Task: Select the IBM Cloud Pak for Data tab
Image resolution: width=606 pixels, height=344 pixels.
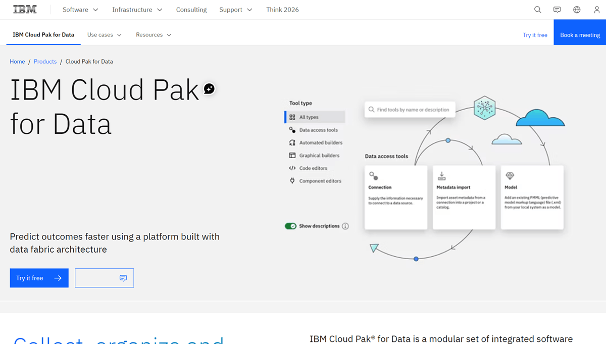Action: pyautogui.click(x=43, y=35)
